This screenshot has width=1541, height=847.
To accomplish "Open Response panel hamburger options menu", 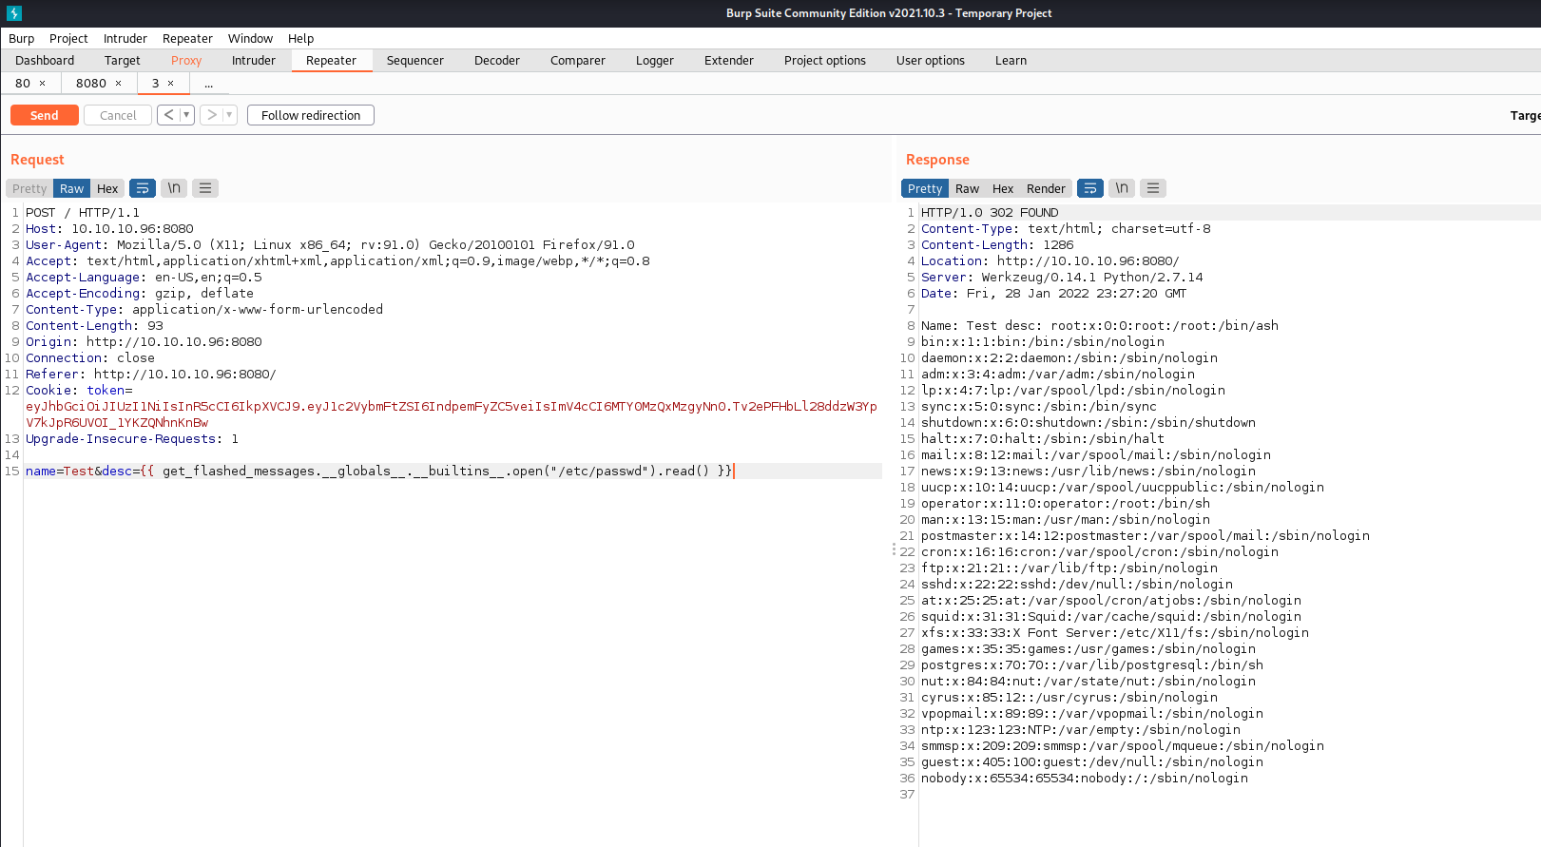I will [1153, 188].
